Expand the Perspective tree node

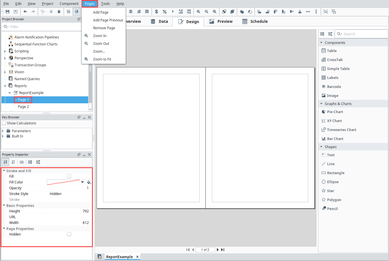click(x=5, y=58)
